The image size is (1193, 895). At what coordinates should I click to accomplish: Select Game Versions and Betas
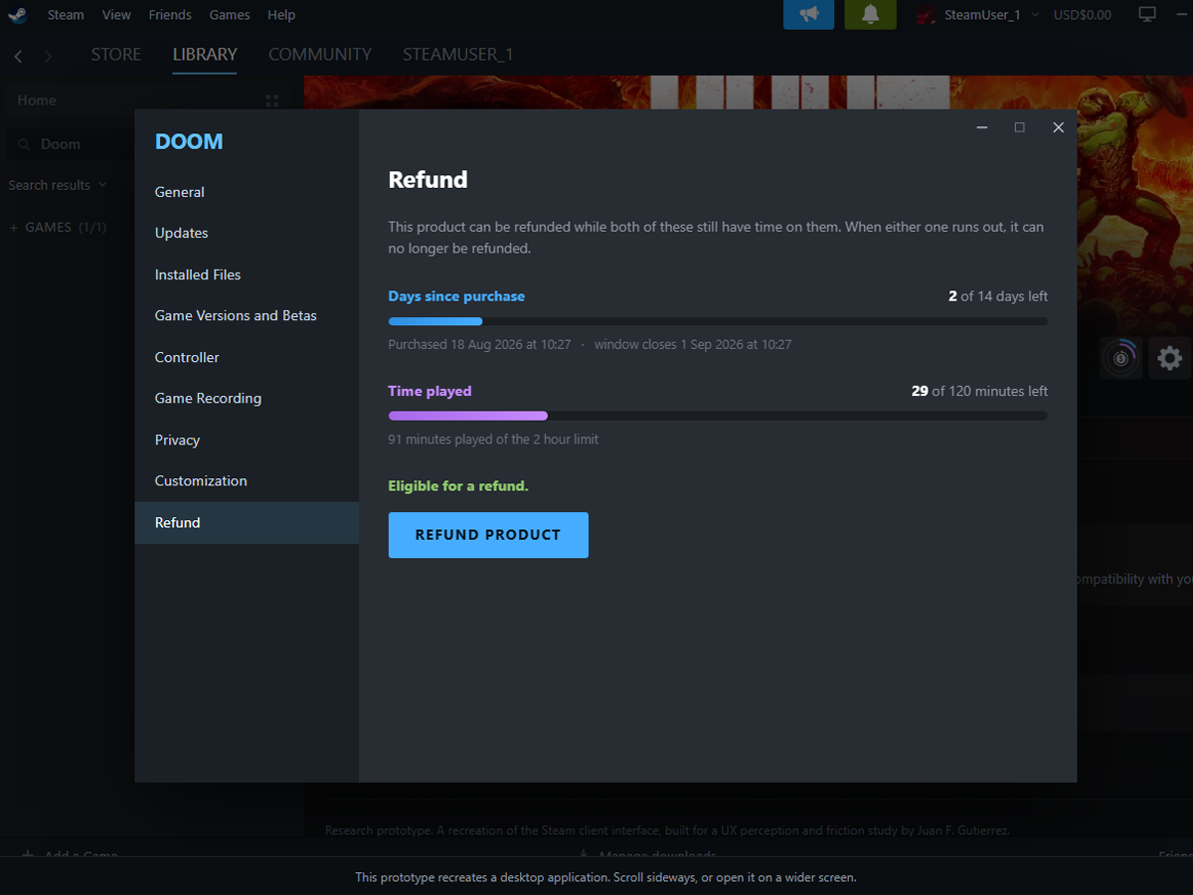(x=247, y=315)
